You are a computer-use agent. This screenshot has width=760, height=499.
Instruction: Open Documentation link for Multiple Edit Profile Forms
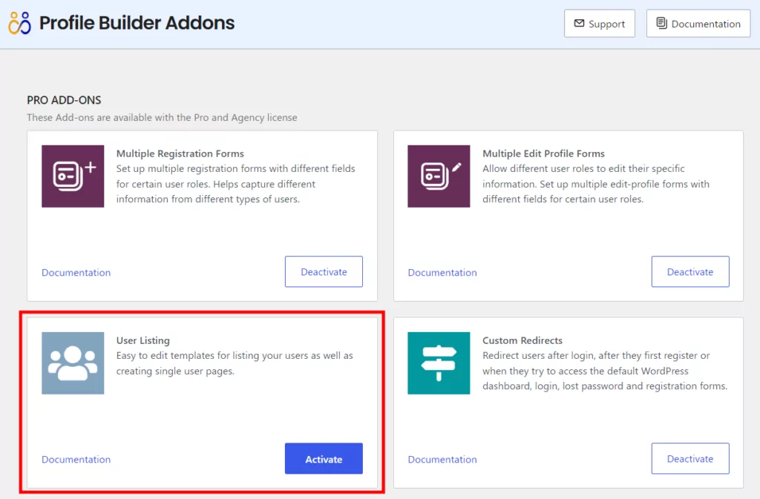[x=442, y=273]
